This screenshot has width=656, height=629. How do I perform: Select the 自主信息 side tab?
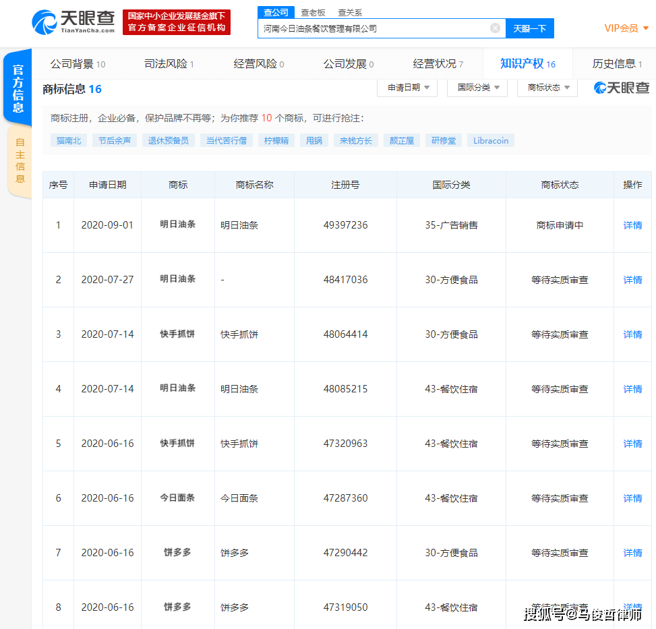coord(20,160)
